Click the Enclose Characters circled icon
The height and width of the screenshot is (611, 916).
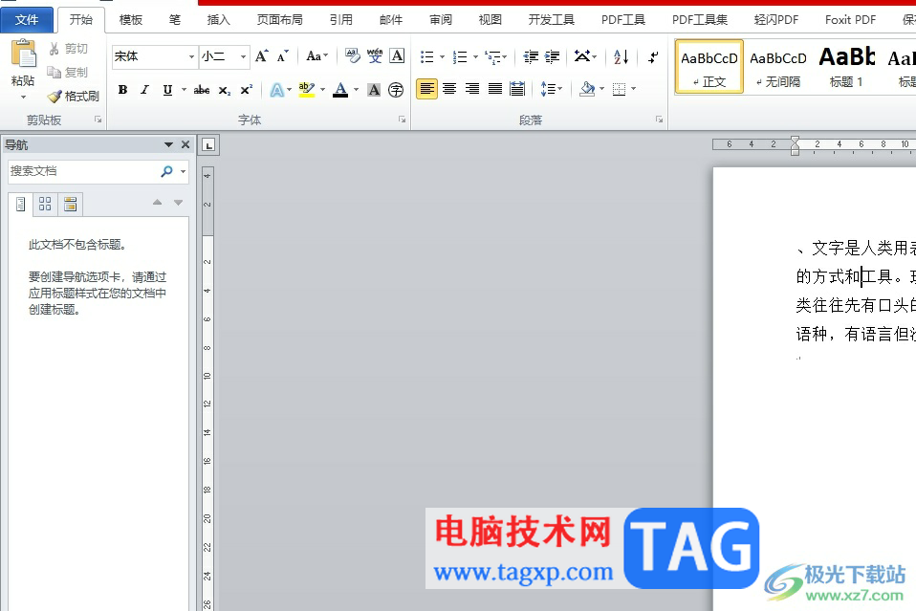396,90
